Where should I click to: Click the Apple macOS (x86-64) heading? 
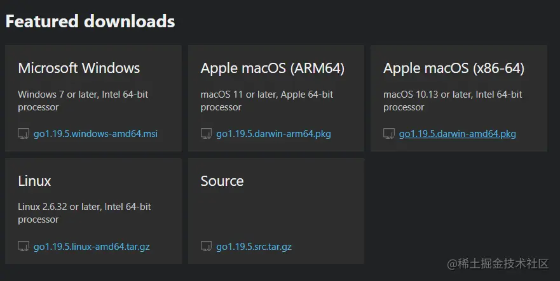click(453, 68)
